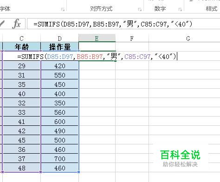The image size is (220, 182).
Task: Click age cell with value 40
Action: pyautogui.click(x=22, y=94)
